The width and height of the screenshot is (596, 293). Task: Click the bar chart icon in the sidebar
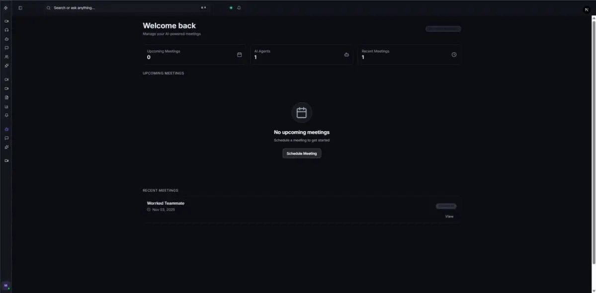pyautogui.click(x=6, y=106)
